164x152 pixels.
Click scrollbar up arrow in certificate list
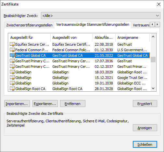click(153, 37)
